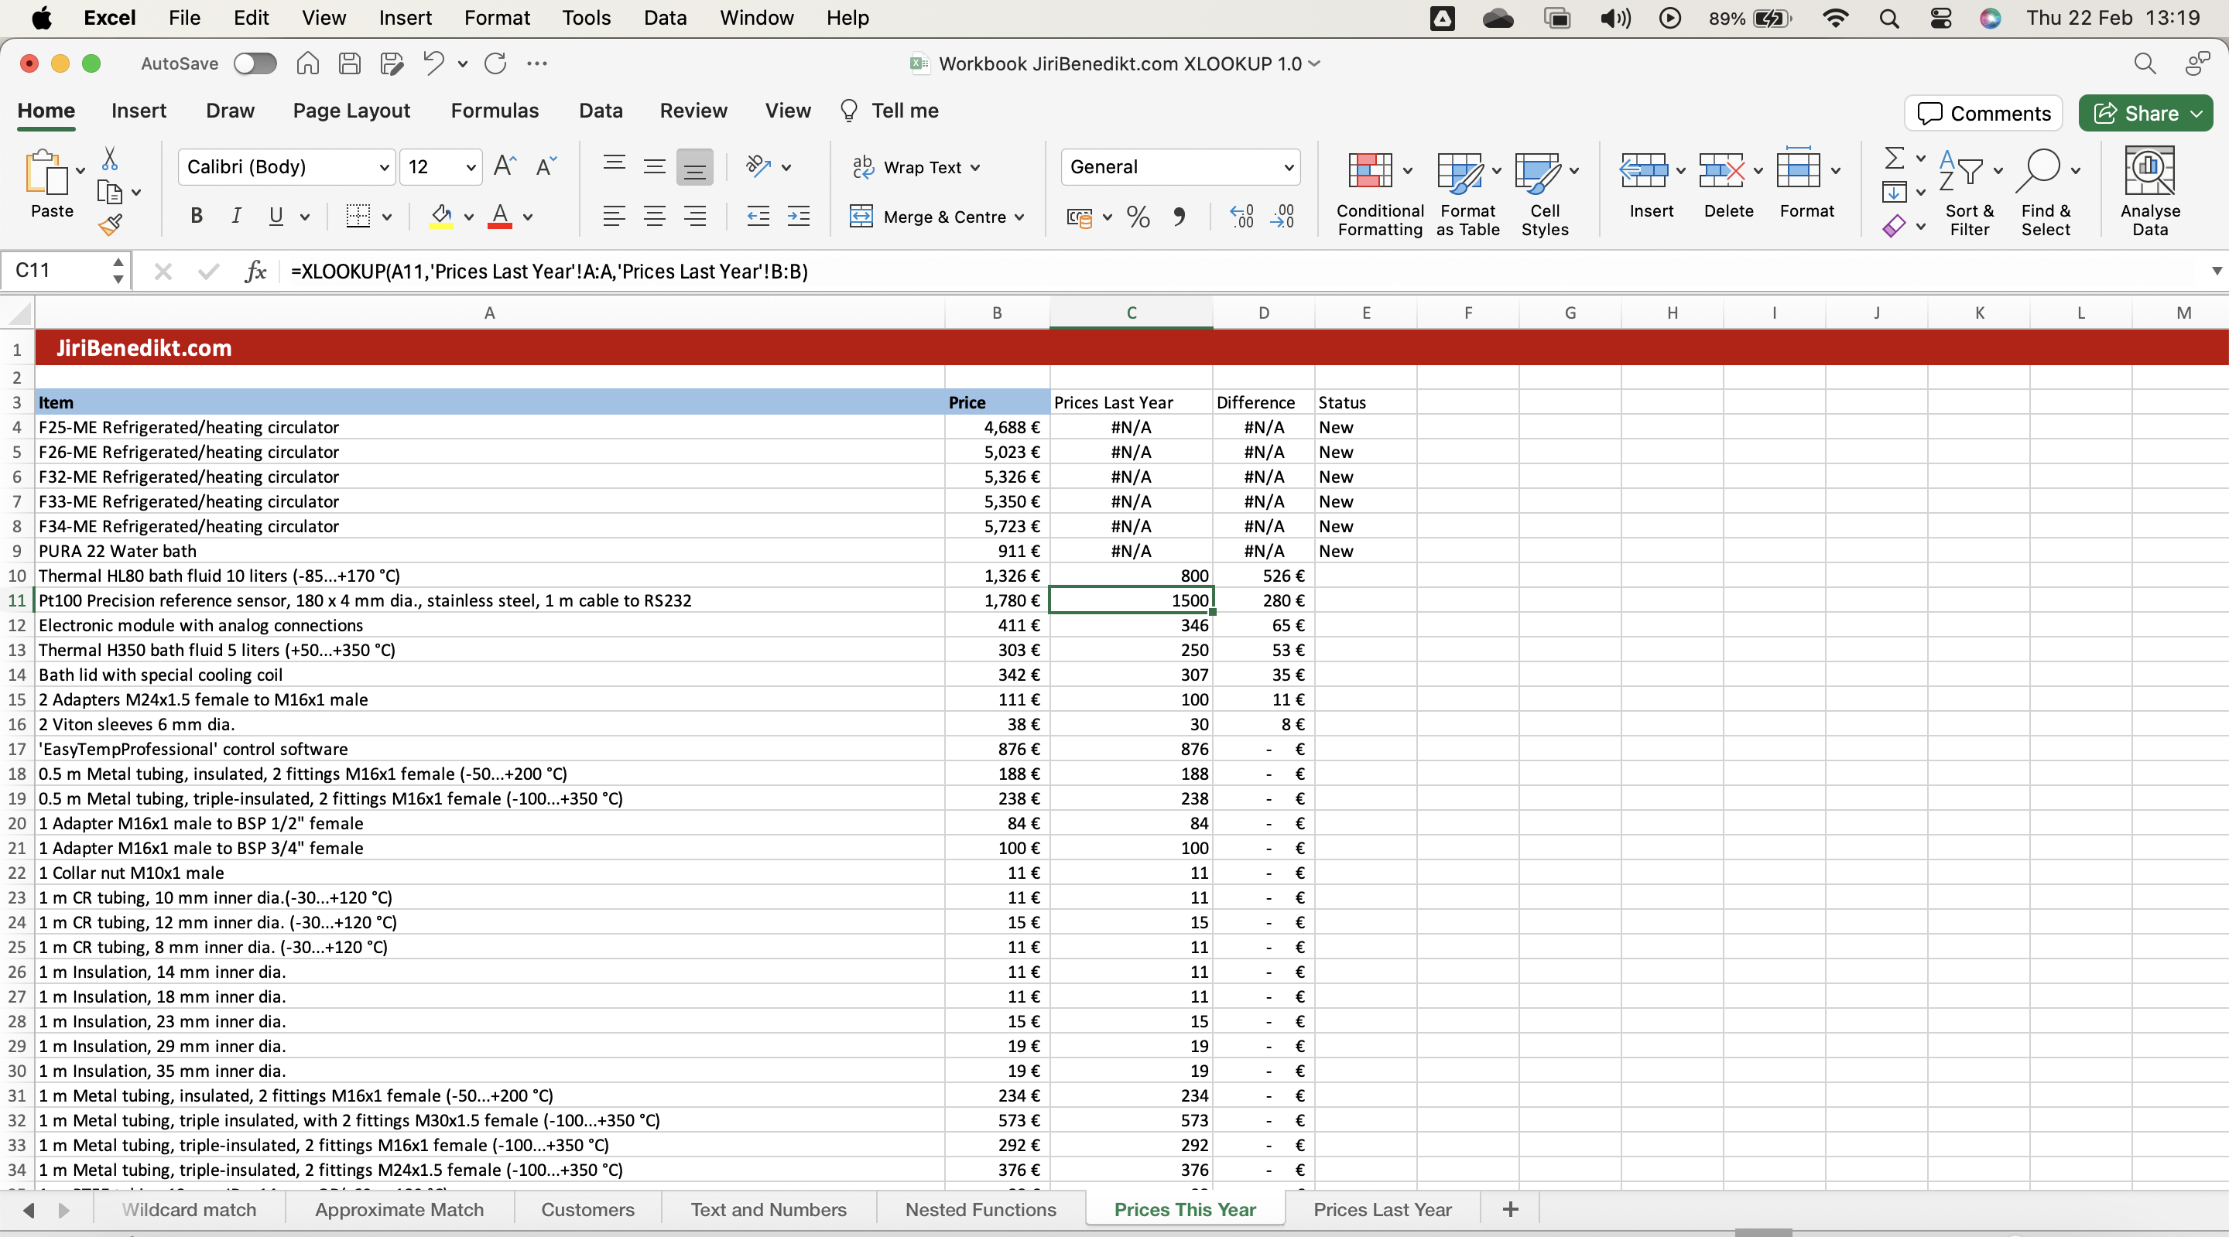Screen dimensions: 2229x1237
Task: Click the Delete cells button
Action: [x=1722, y=185]
